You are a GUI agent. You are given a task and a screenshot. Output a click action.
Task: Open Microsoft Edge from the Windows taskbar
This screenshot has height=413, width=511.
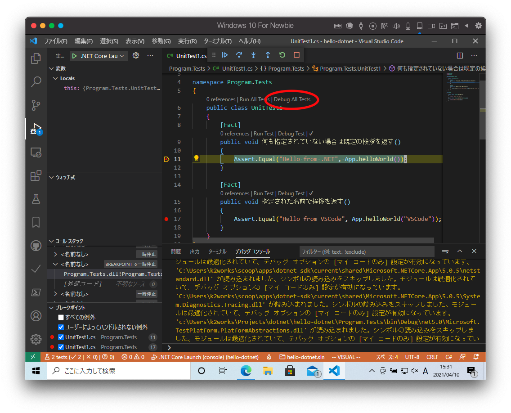pyautogui.click(x=246, y=371)
